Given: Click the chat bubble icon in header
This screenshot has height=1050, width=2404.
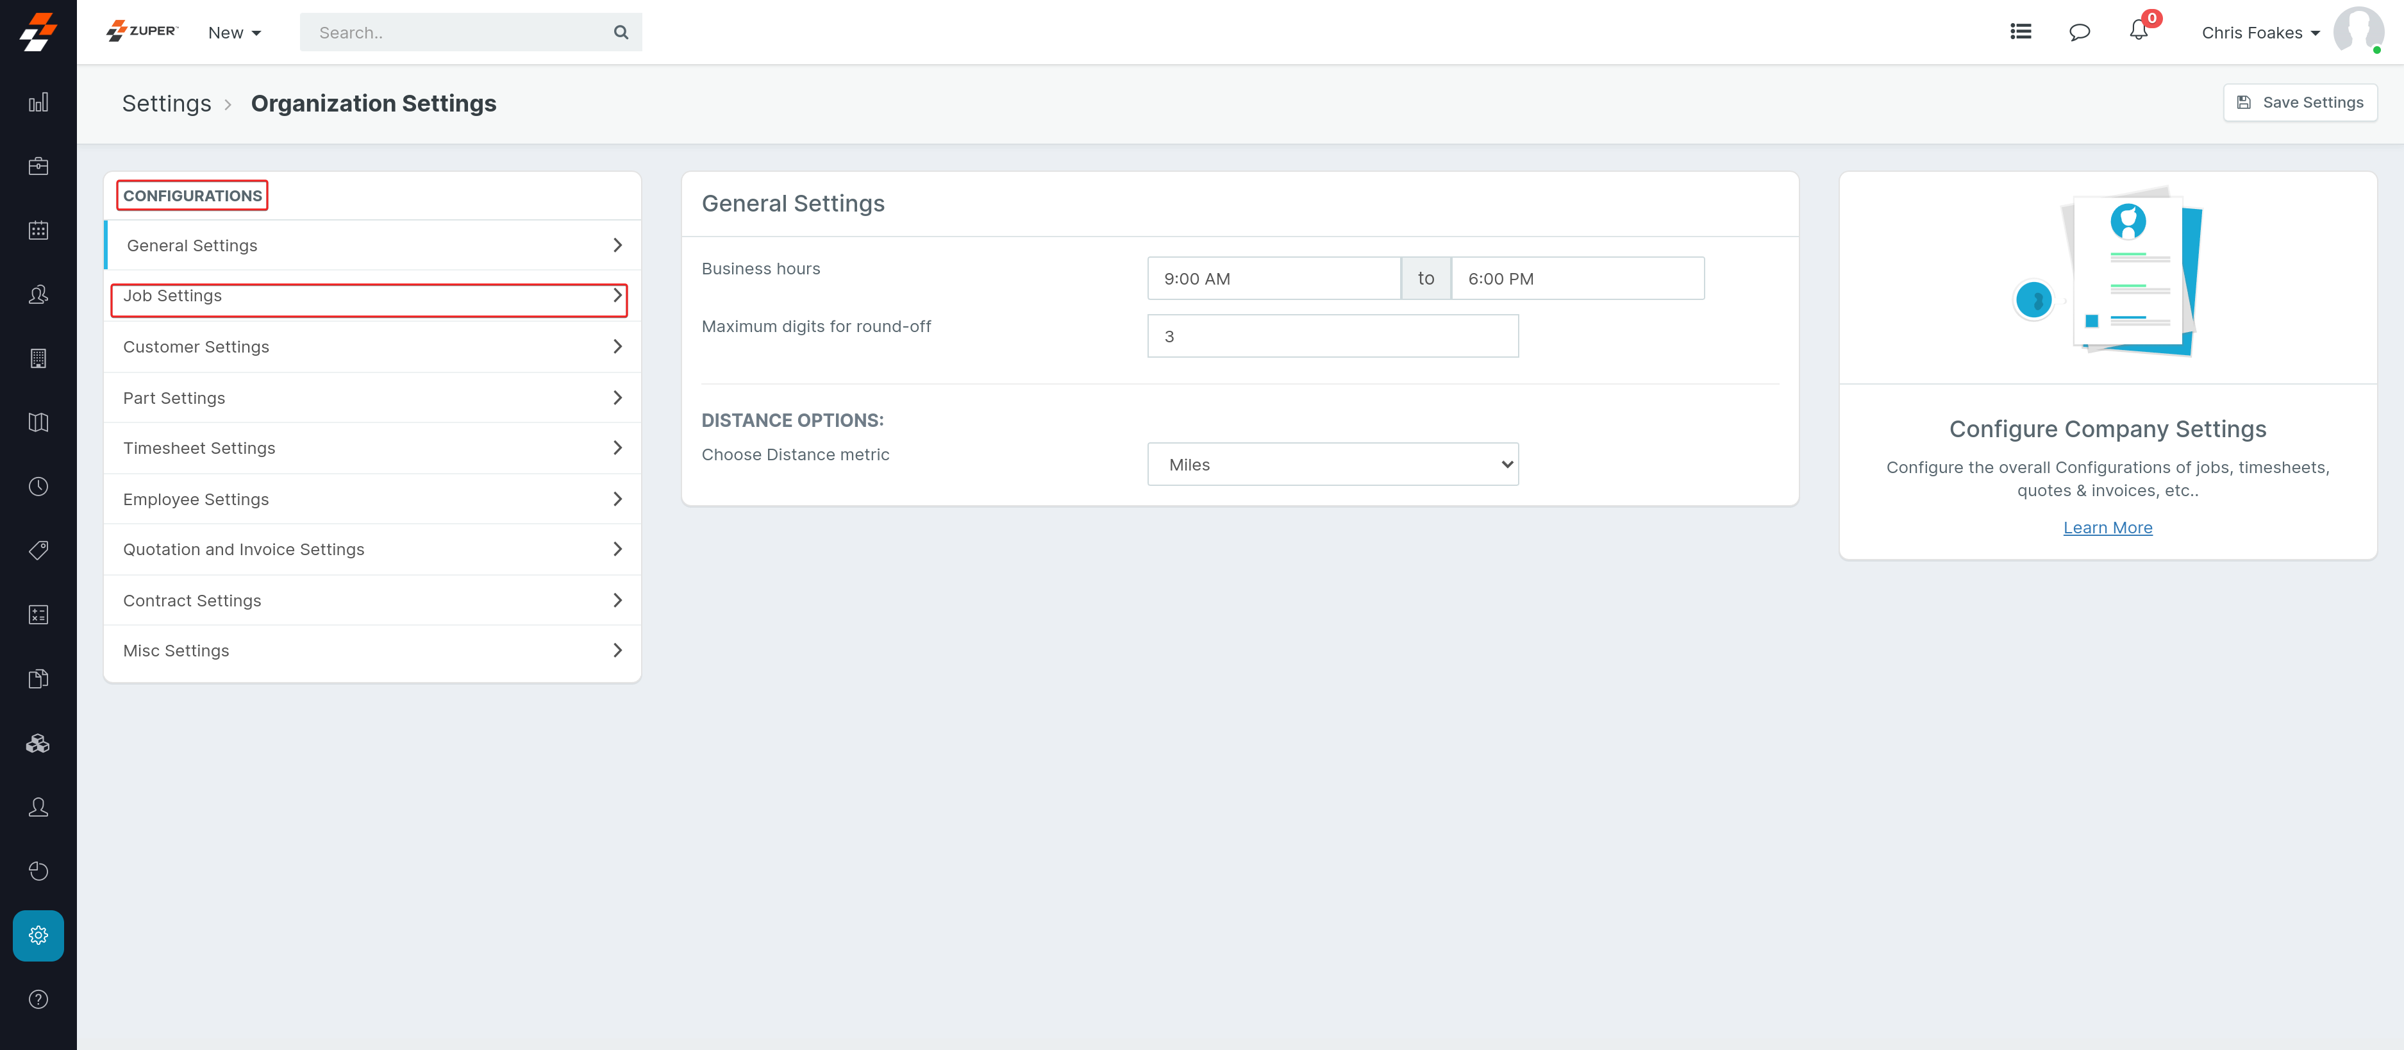Looking at the screenshot, I should coord(2079,33).
